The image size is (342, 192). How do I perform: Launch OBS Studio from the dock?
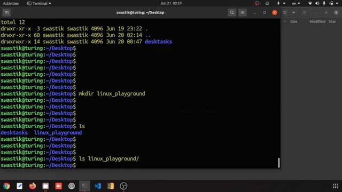123,186
